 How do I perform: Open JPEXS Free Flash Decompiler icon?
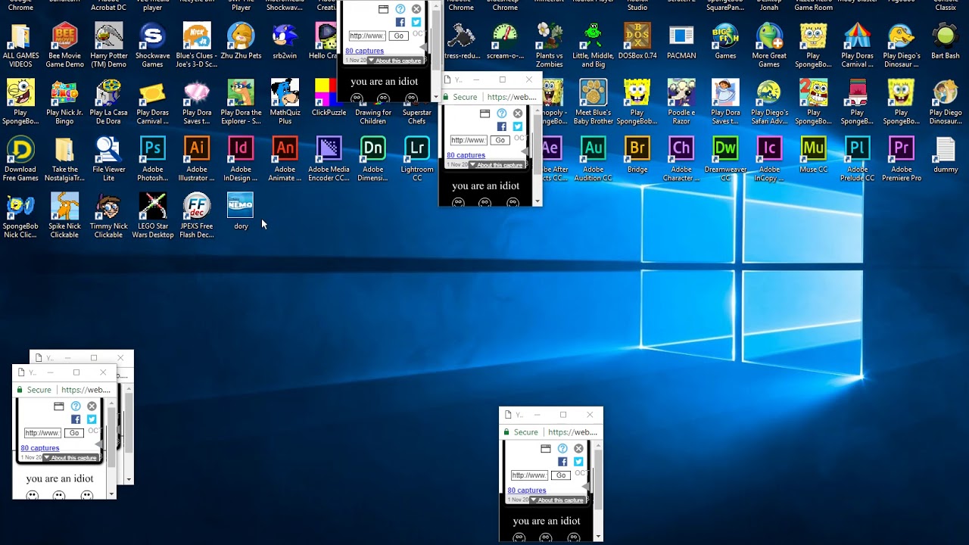point(196,216)
